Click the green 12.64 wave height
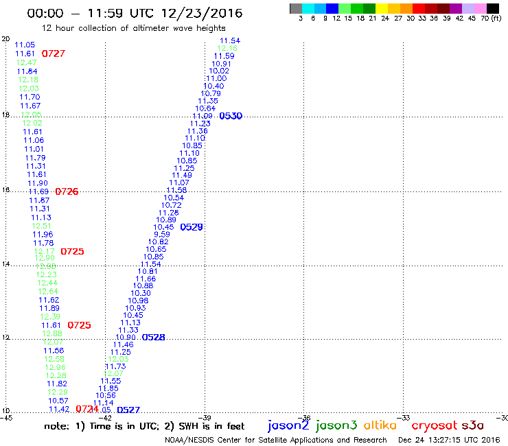The image size is (508, 446). (48, 291)
